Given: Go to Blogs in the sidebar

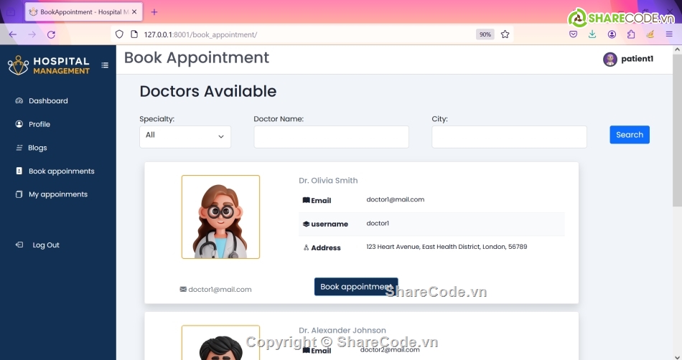Looking at the screenshot, I should click(x=37, y=148).
